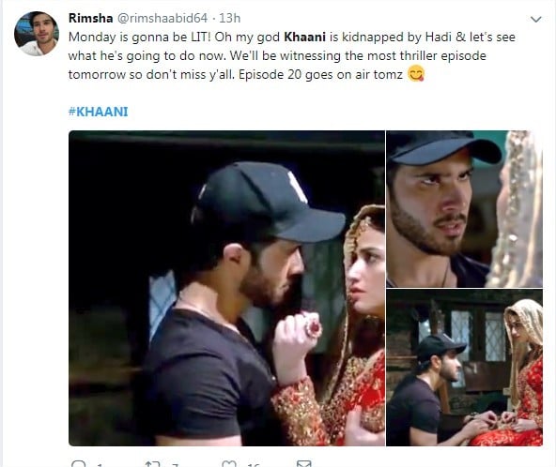The height and width of the screenshot is (467, 556).
Task: Click the tweet body text
Action: pyautogui.click(x=291, y=56)
